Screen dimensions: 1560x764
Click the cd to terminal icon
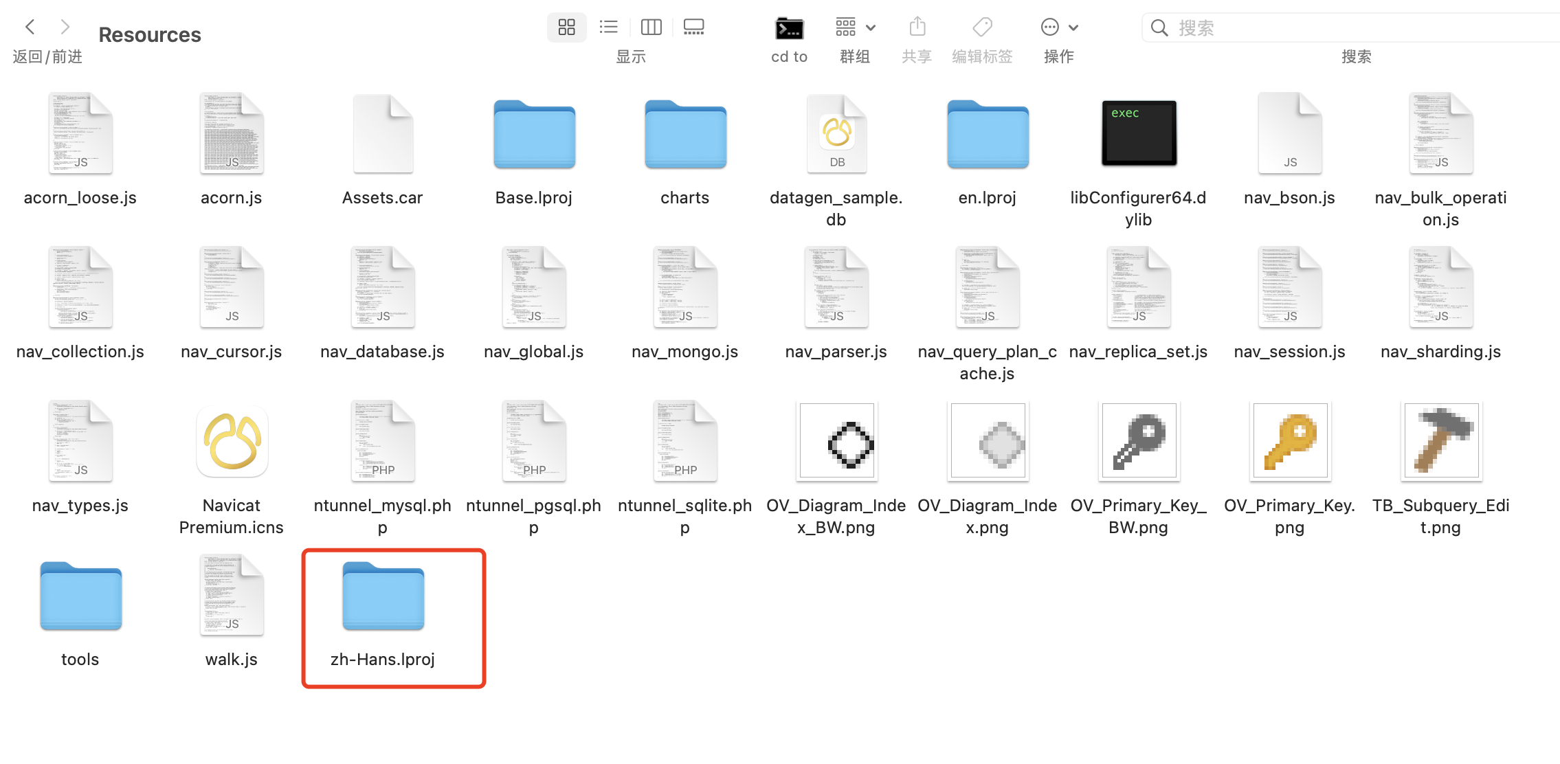click(x=789, y=28)
